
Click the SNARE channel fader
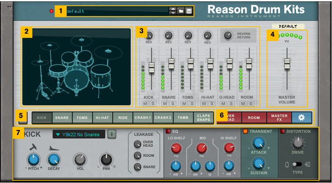point(171,63)
